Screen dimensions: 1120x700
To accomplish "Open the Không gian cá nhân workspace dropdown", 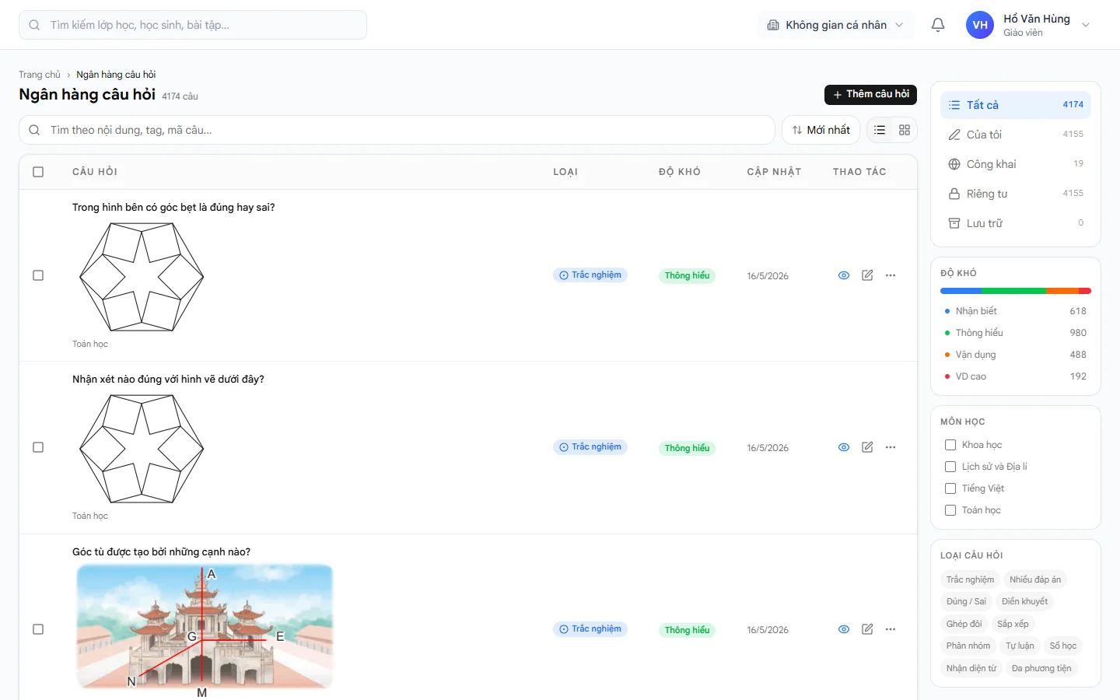I will [835, 25].
